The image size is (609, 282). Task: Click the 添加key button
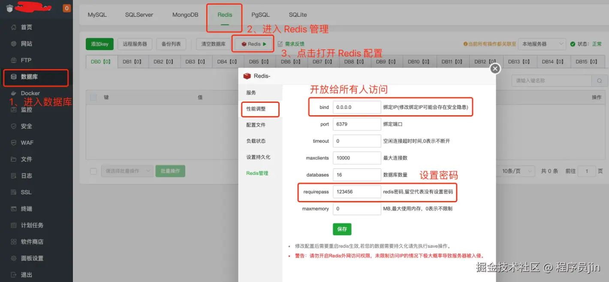tap(99, 44)
